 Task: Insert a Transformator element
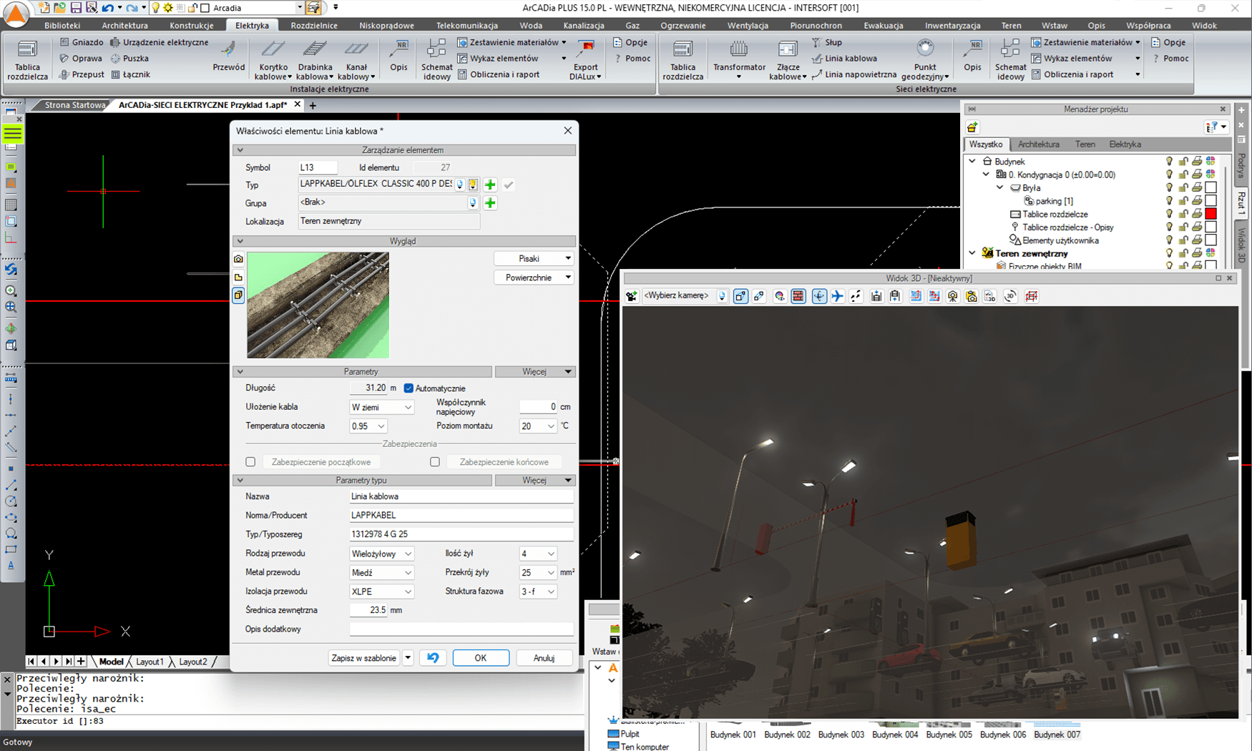[x=739, y=59]
